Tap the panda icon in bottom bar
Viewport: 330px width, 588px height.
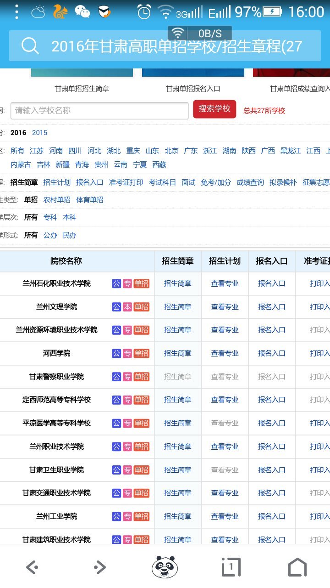[x=165, y=567]
